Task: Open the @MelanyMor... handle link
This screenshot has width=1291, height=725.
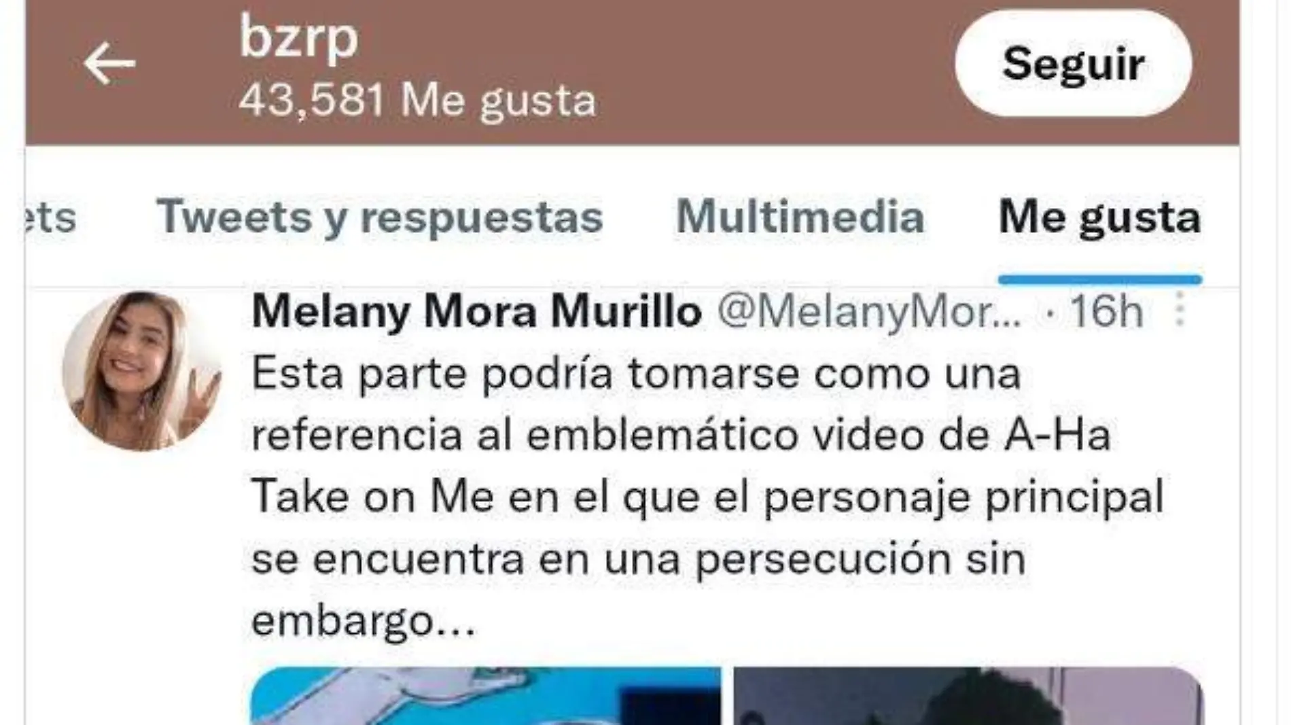Action: point(870,312)
